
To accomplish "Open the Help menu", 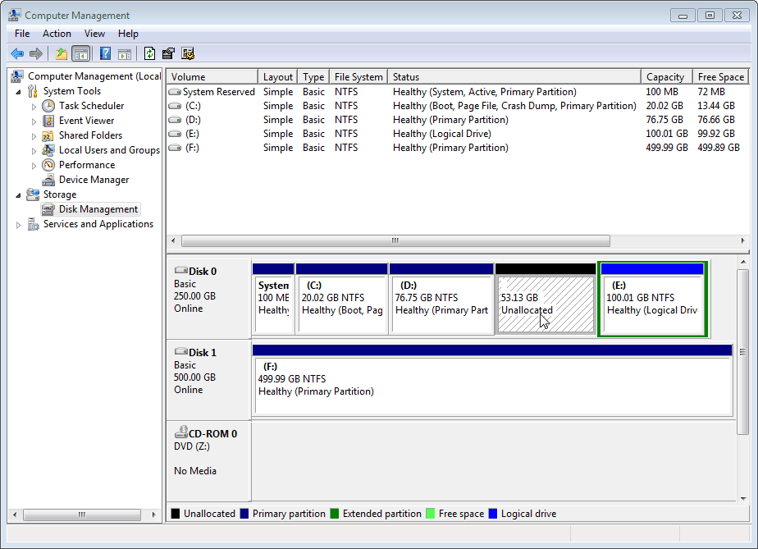I will [x=128, y=34].
